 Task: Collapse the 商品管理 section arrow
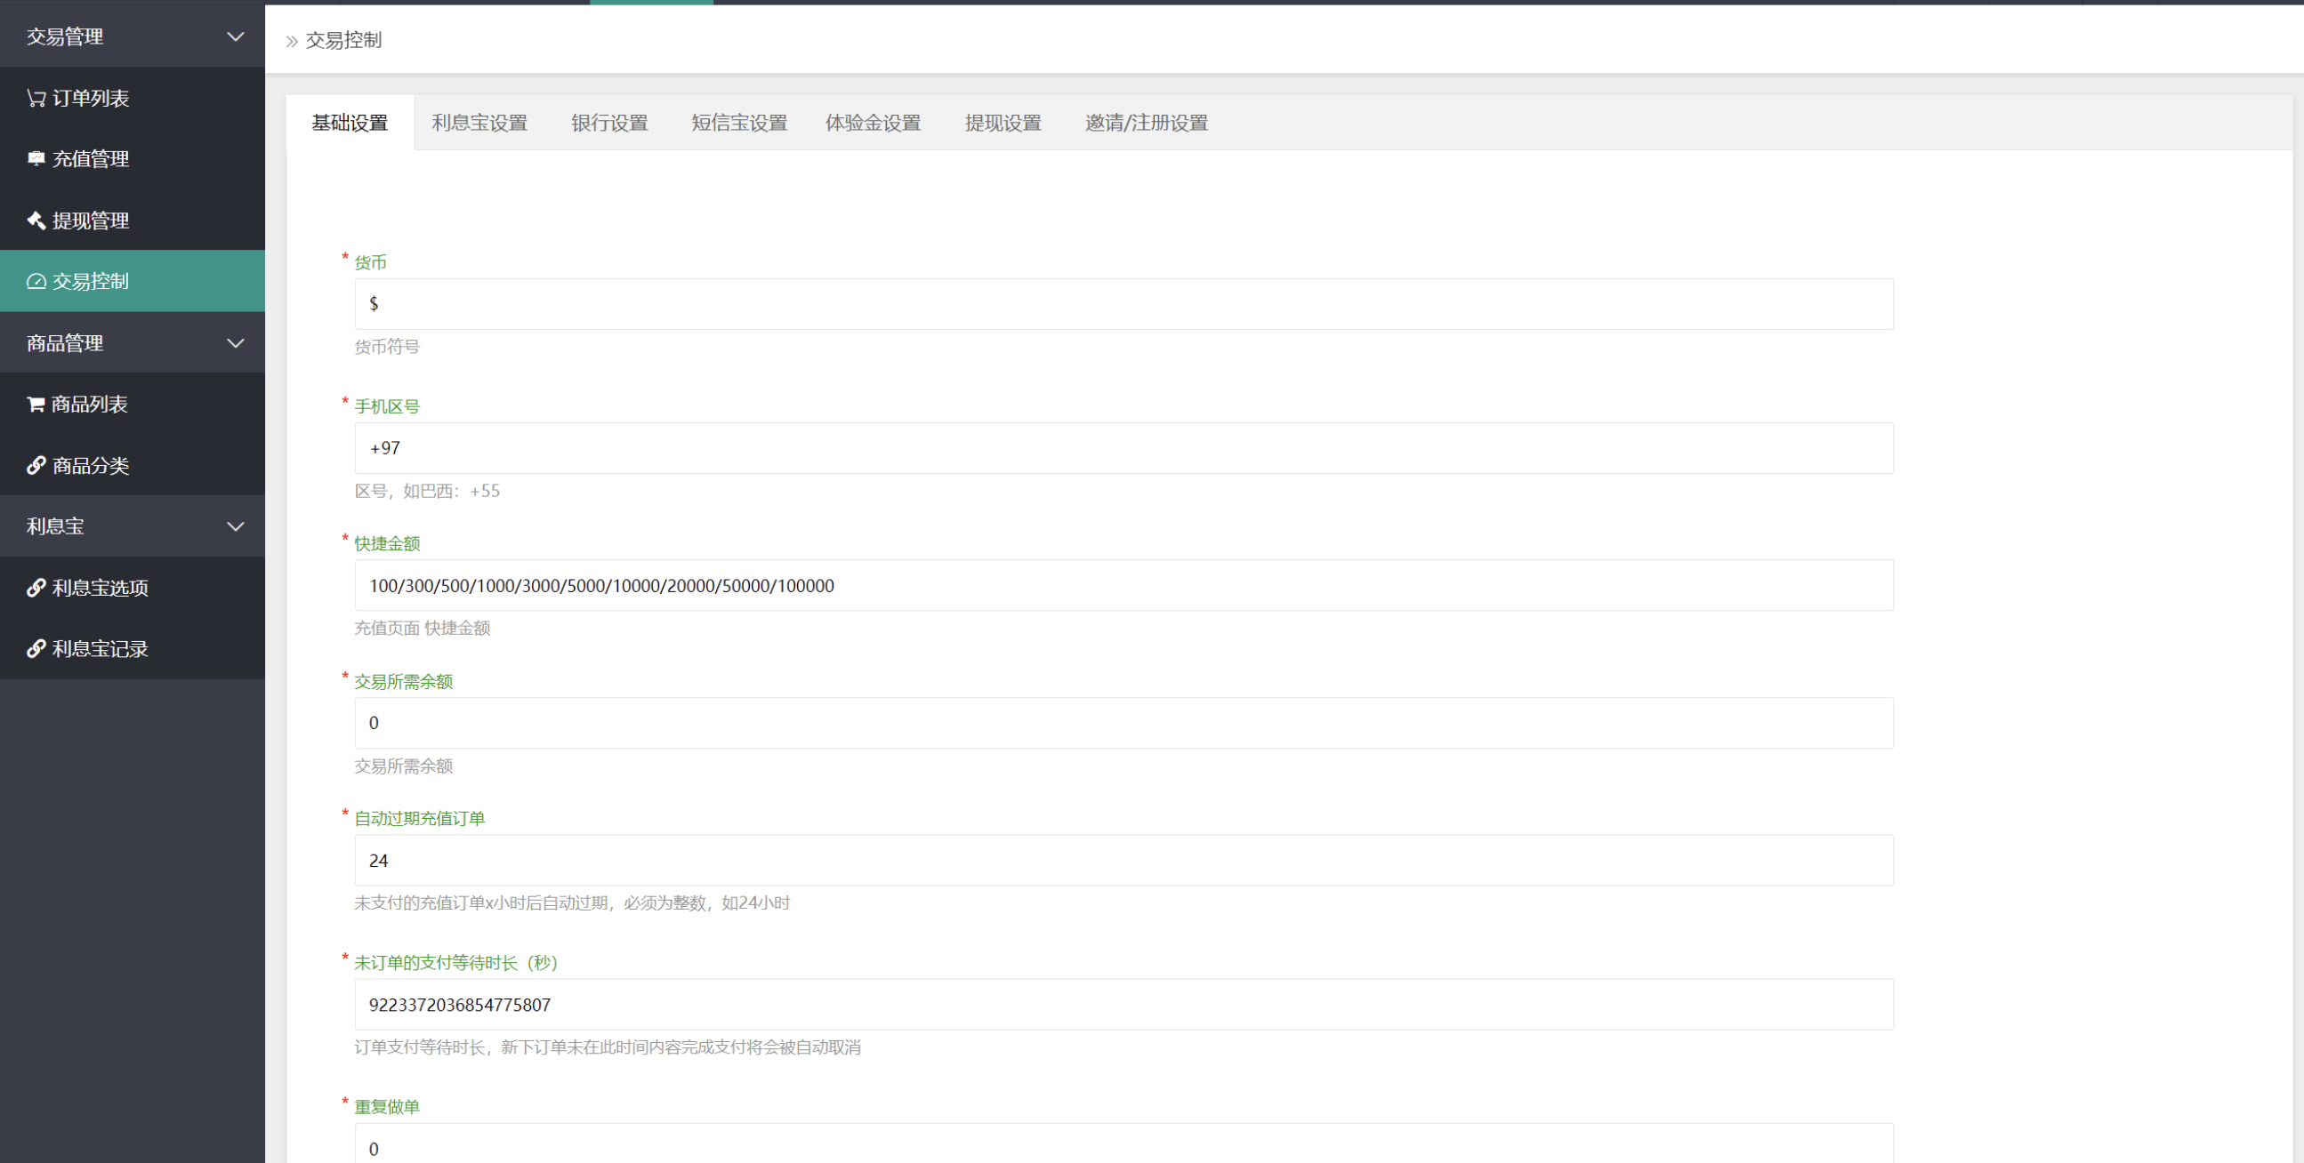click(235, 343)
